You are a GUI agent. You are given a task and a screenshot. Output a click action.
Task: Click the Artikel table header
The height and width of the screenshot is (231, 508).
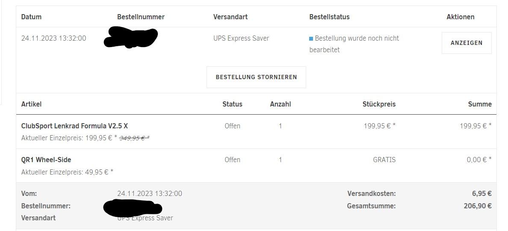click(31, 104)
